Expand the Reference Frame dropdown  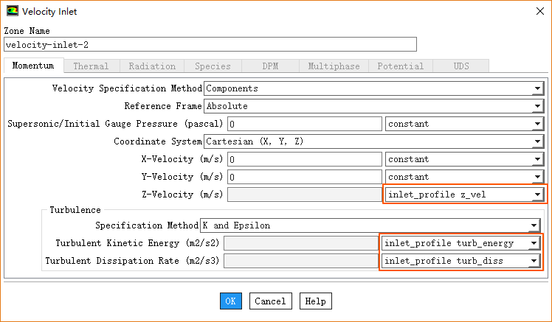pyautogui.click(x=373, y=106)
